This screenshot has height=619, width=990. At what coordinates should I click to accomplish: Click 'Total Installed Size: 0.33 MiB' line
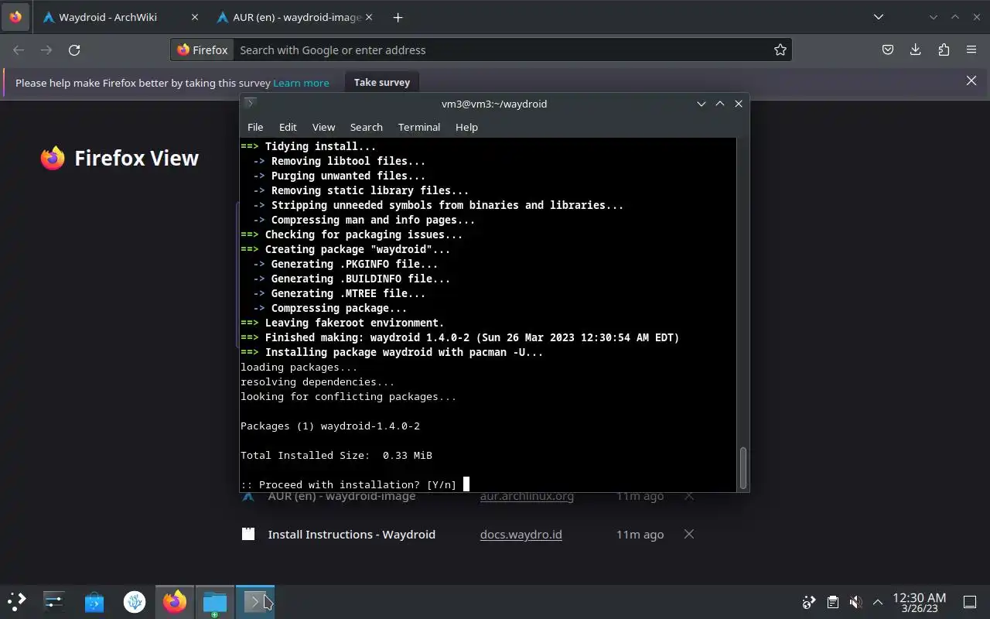[336, 456]
